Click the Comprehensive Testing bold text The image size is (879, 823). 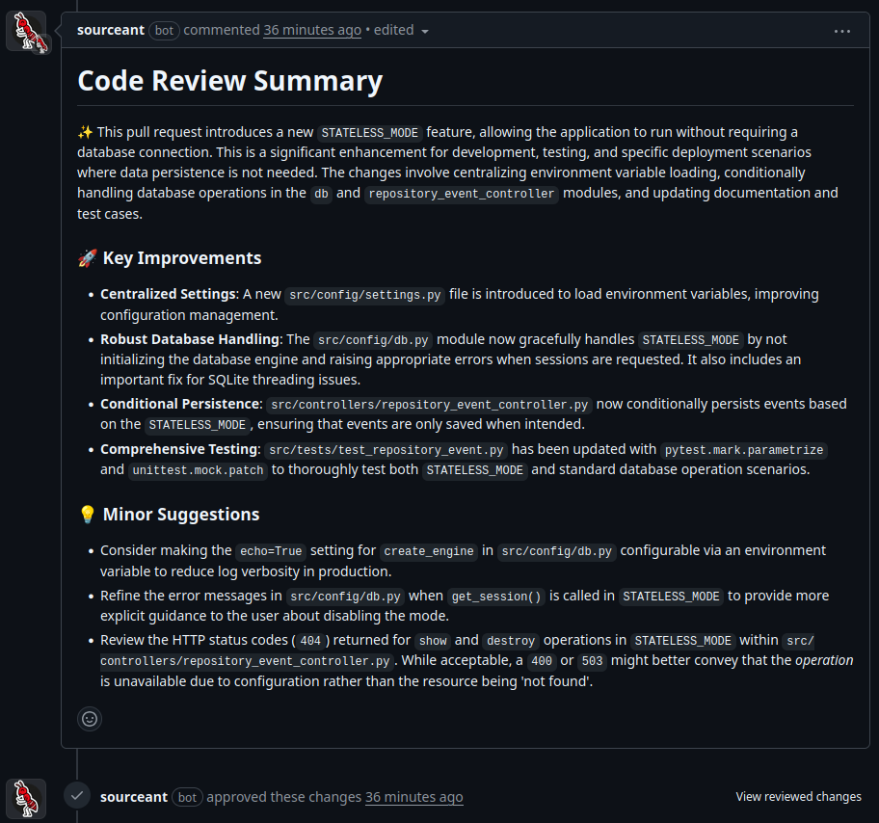pyautogui.click(x=179, y=450)
